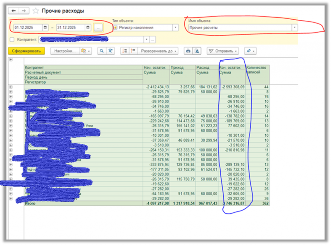Expand the first row with 44 records
Viewport: 331px width, 245px height.
coord(11,87)
